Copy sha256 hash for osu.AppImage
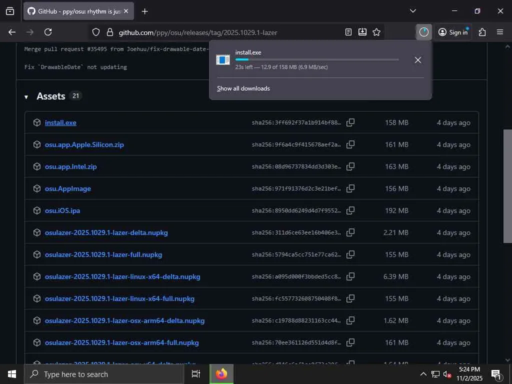Viewport: 512px width, 384px height. 350,188
